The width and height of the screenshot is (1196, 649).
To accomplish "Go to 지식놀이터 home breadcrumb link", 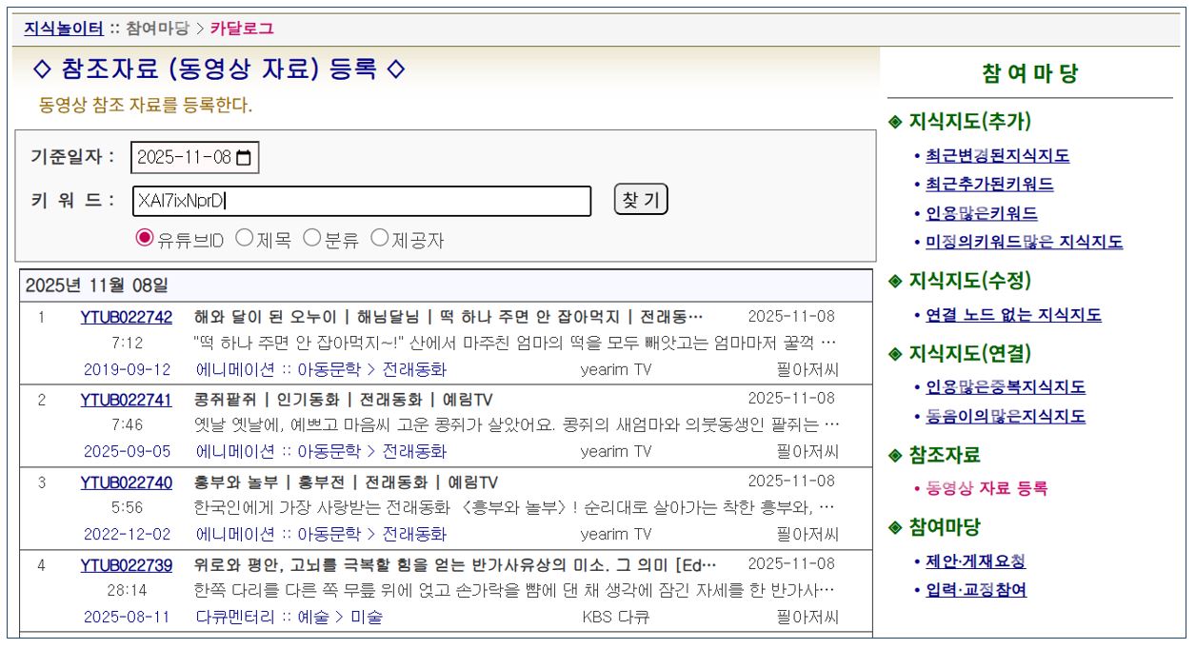I will (x=64, y=29).
